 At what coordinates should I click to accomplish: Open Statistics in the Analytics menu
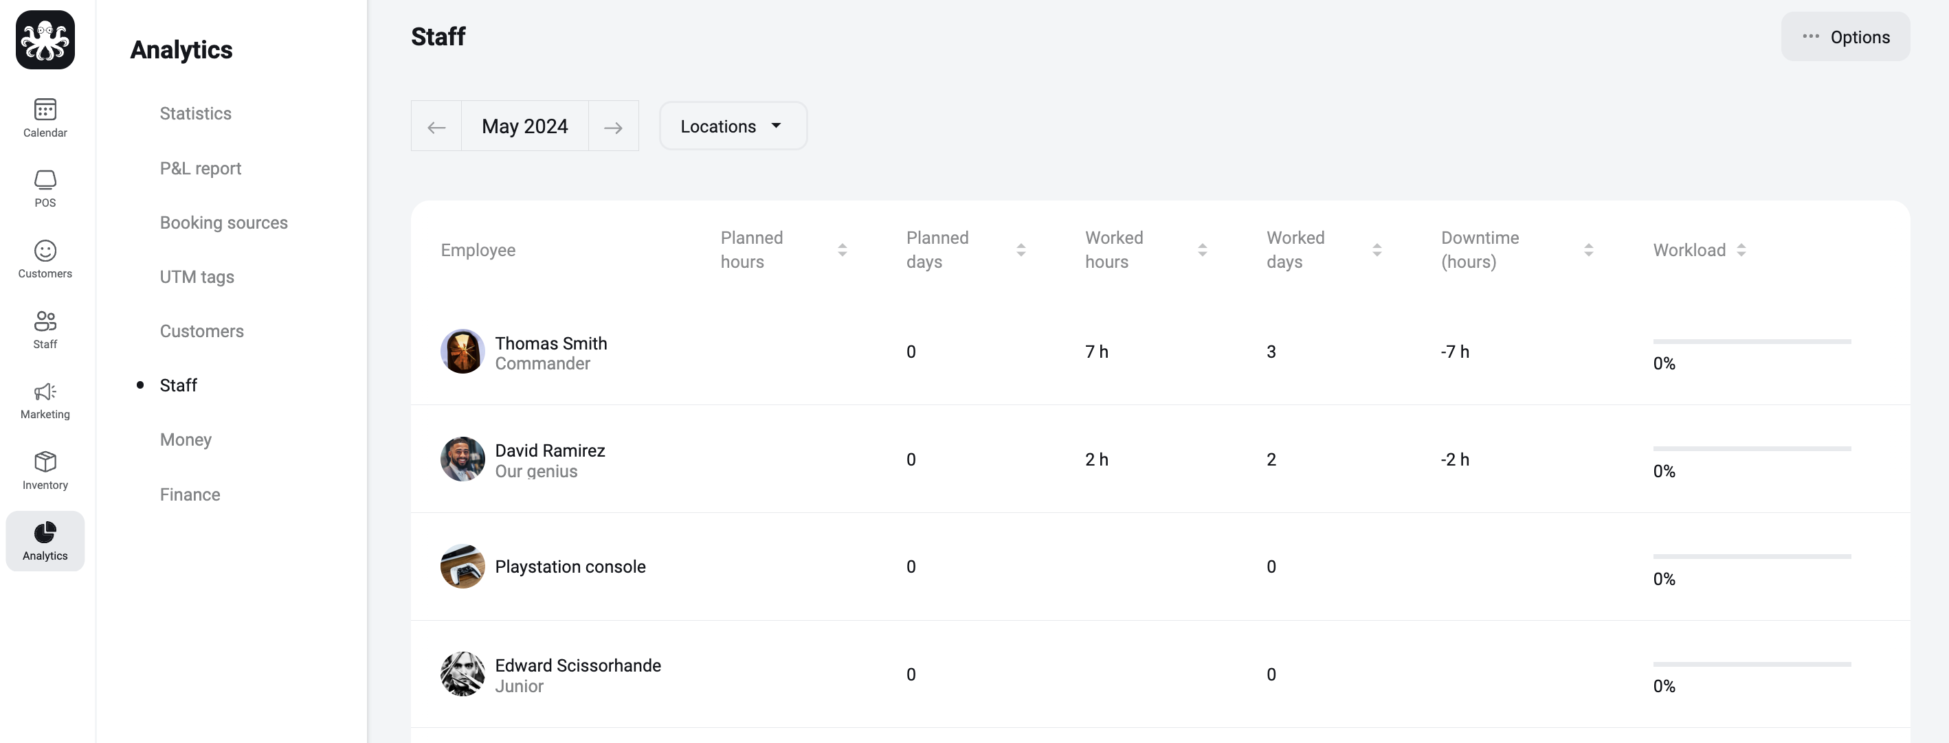[196, 113]
